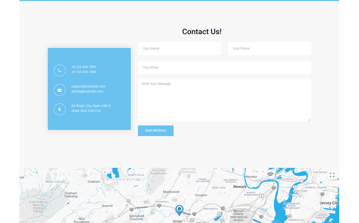The width and height of the screenshot is (359, 223).
Task: Toggle fullscreen view on the map
Action: click(332, 175)
